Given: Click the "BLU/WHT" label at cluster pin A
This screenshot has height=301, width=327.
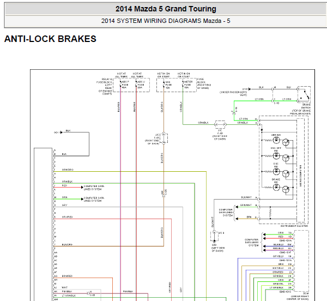Looking at the screenshot, I should pos(246,197).
